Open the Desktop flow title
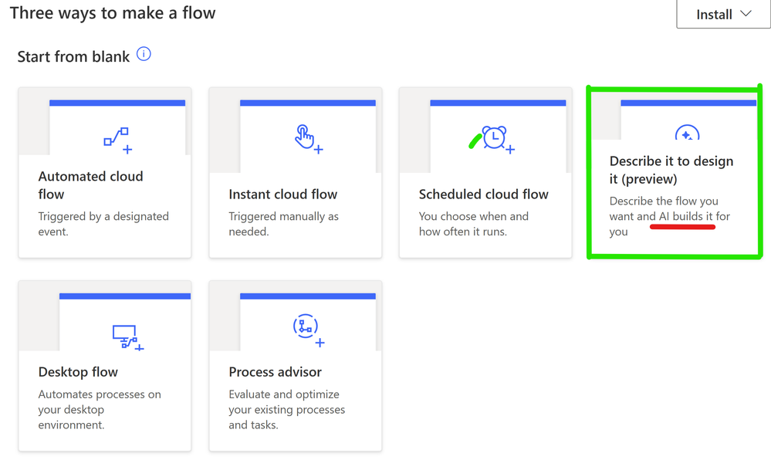This screenshot has width=771, height=460. pyautogui.click(x=78, y=372)
